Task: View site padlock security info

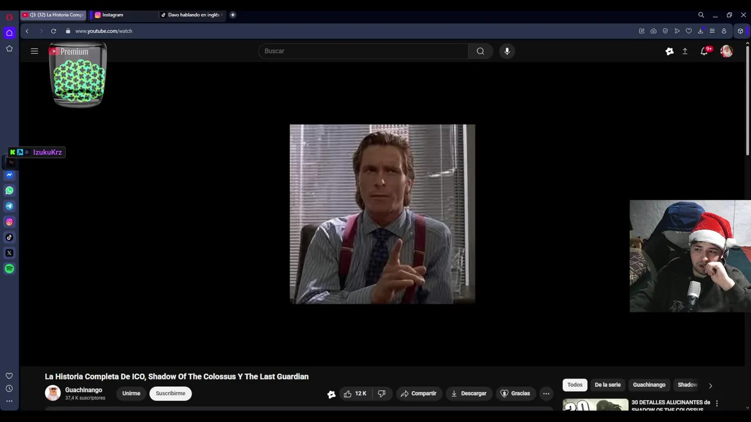Action: (68, 31)
